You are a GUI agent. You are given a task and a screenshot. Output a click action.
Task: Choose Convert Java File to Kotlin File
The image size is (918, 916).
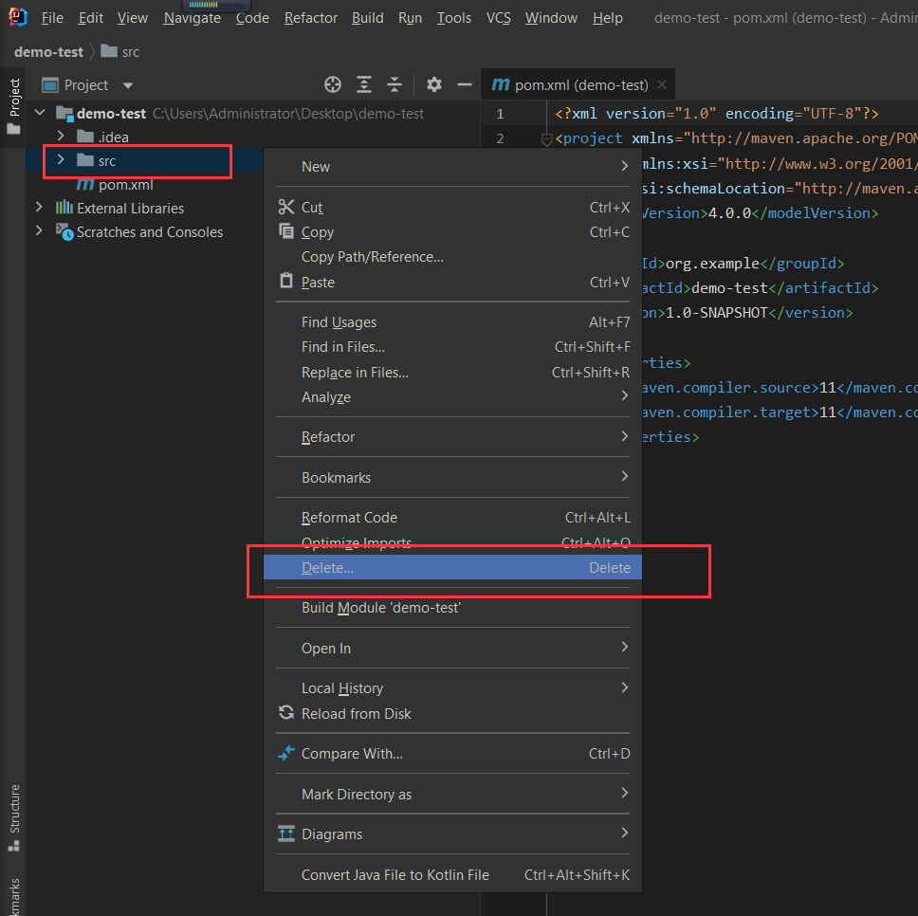pos(452,874)
